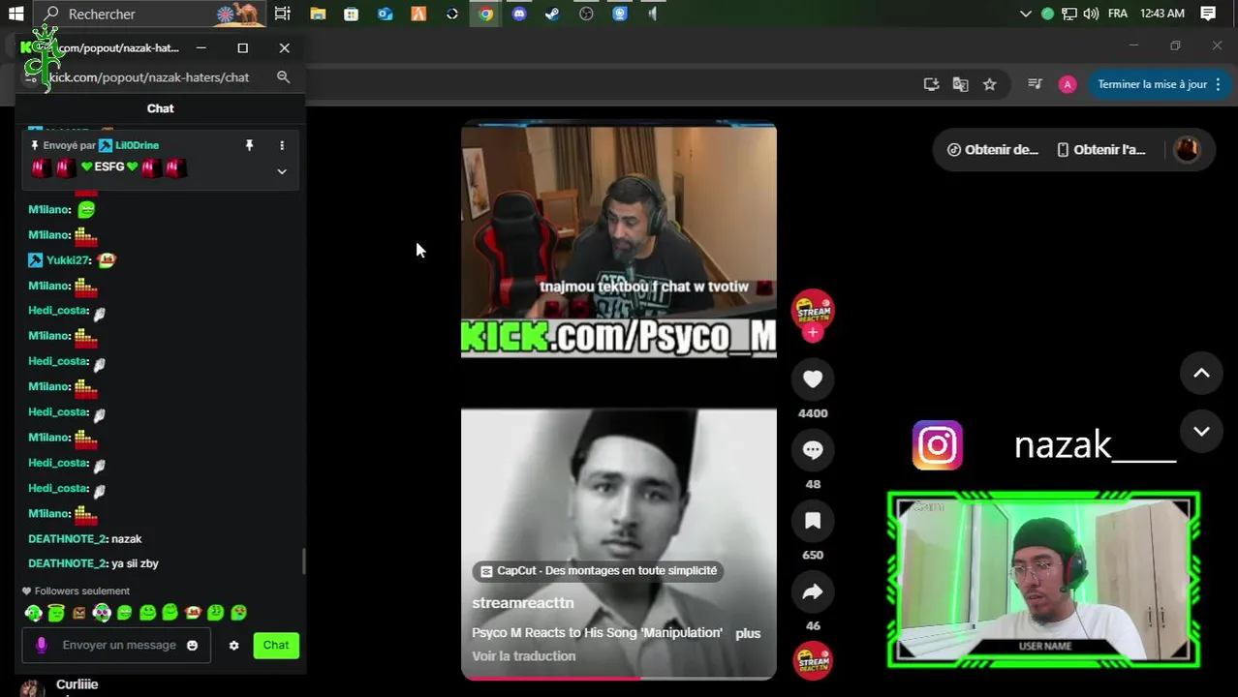Click 'Obtenir l'a...' button with the phone icon
The image size is (1238, 697).
[x=1101, y=149]
